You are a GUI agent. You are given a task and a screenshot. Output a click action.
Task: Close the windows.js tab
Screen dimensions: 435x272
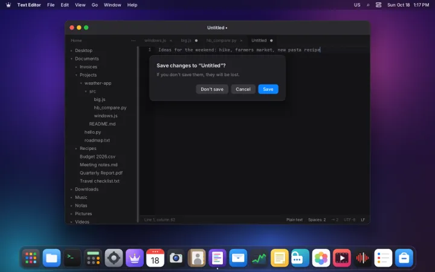(171, 40)
